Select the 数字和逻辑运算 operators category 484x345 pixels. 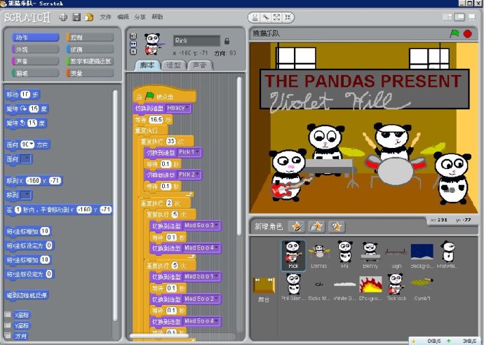(90, 61)
